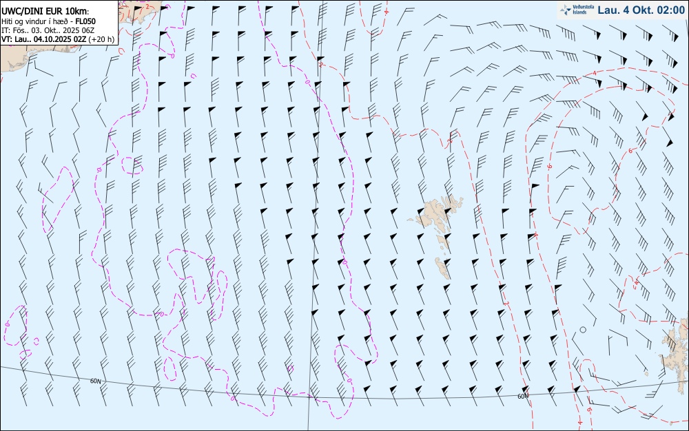Click the Veðurstofa Íslands logo
Image resolution: width=689 pixels, height=431 pixels.
577,10
